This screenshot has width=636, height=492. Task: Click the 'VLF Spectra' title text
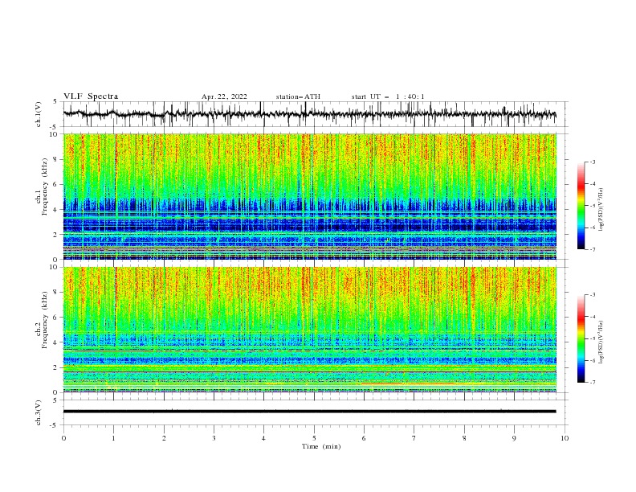(x=91, y=96)
